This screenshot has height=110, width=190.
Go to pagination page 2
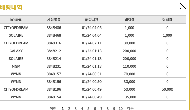[69, 108]
